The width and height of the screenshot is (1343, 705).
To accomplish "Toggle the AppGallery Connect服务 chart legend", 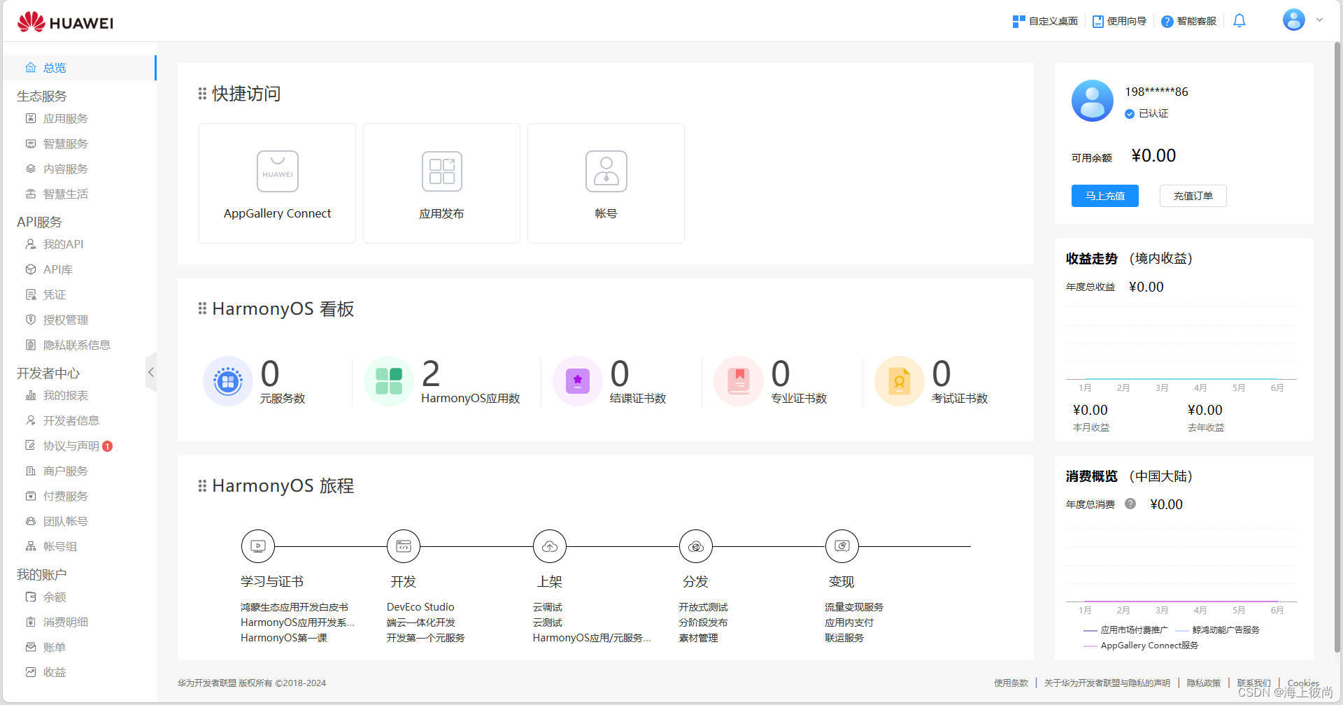I will (1141, 646).
